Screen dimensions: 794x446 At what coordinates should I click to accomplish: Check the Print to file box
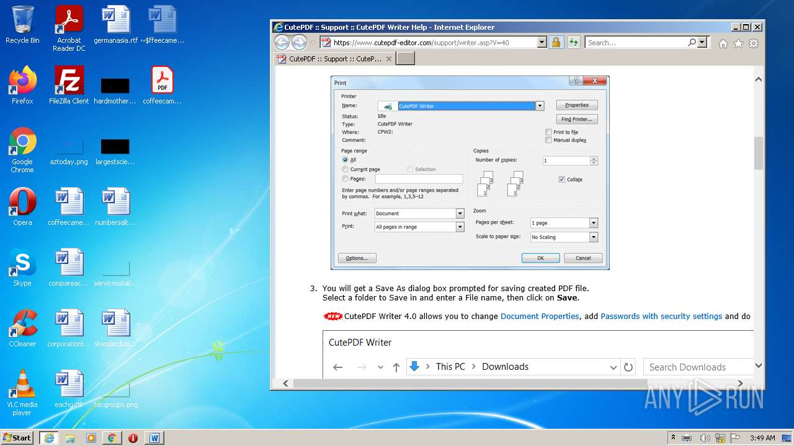click(x=548, y=132)
